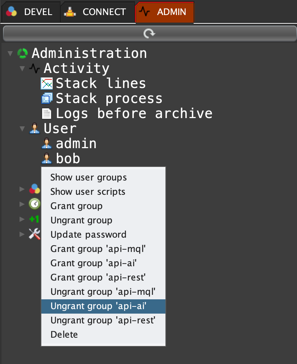297x364 pixels.
Task: Click the Logs before archive document icon
Action: [x=47, y=114]
